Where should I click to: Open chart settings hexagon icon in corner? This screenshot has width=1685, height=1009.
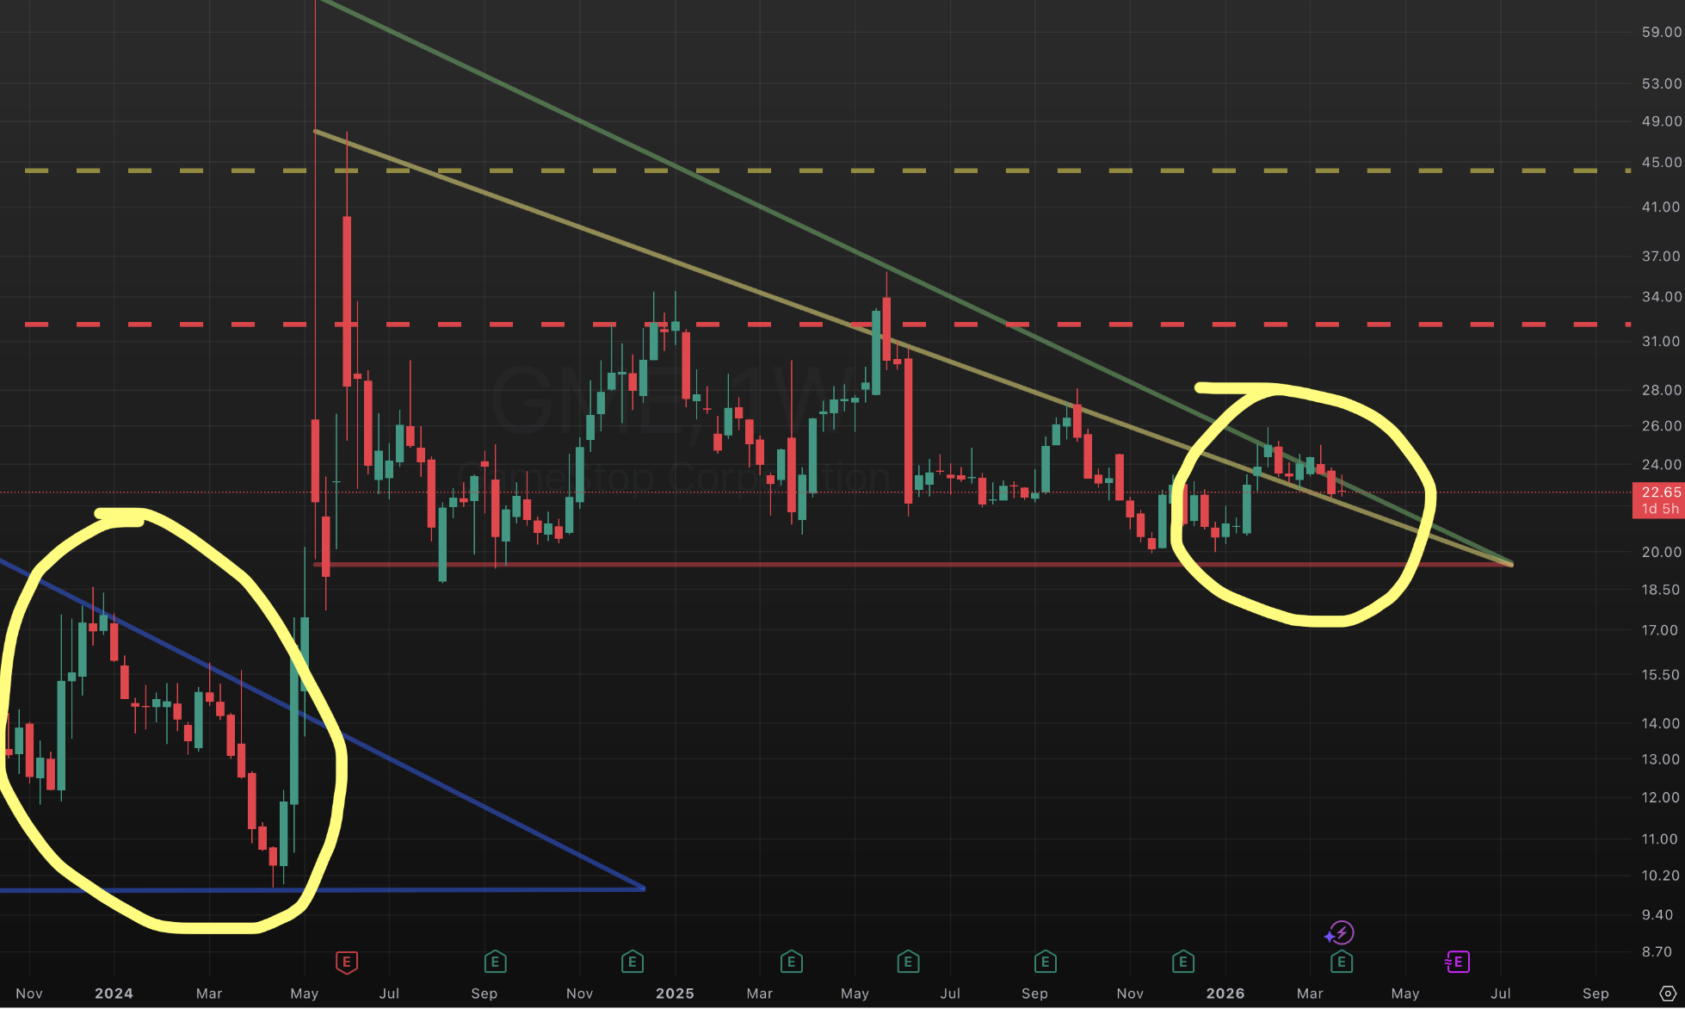click(1667, 994)
